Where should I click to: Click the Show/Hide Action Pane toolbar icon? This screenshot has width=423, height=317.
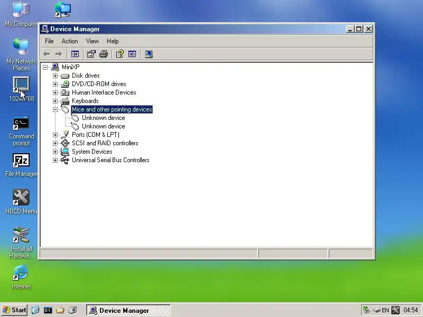(x=132, y=54)
